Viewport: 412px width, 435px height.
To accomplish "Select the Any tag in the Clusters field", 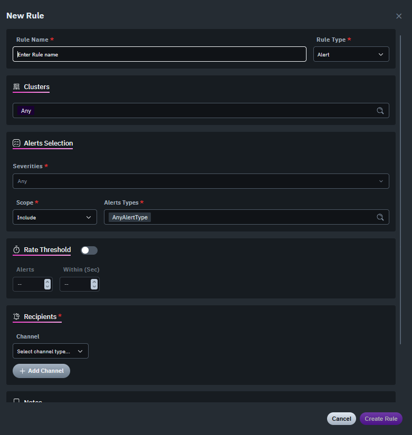I will click(x=26, y=110).
